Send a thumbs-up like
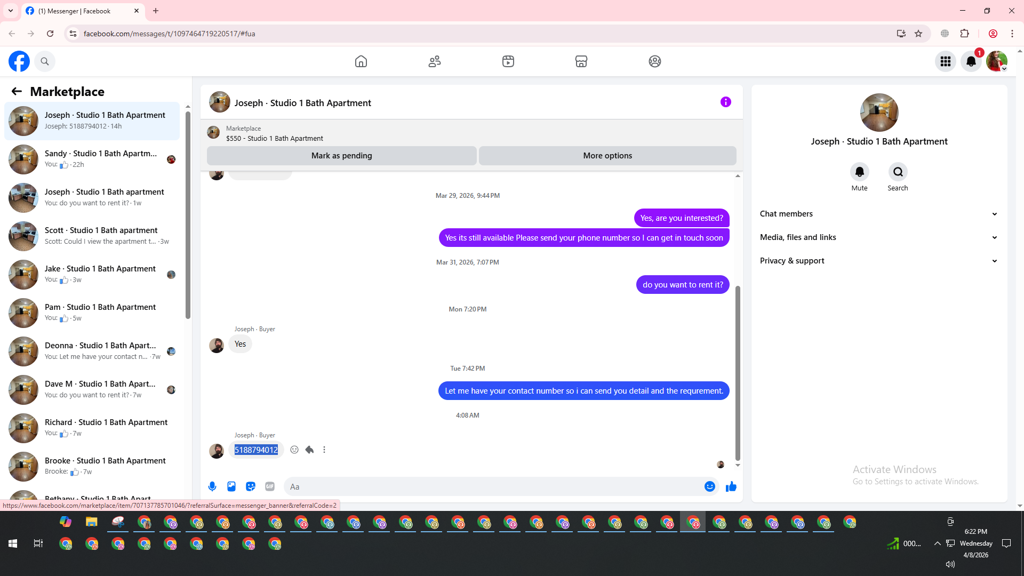1024x576 pixels. (731, 486)
